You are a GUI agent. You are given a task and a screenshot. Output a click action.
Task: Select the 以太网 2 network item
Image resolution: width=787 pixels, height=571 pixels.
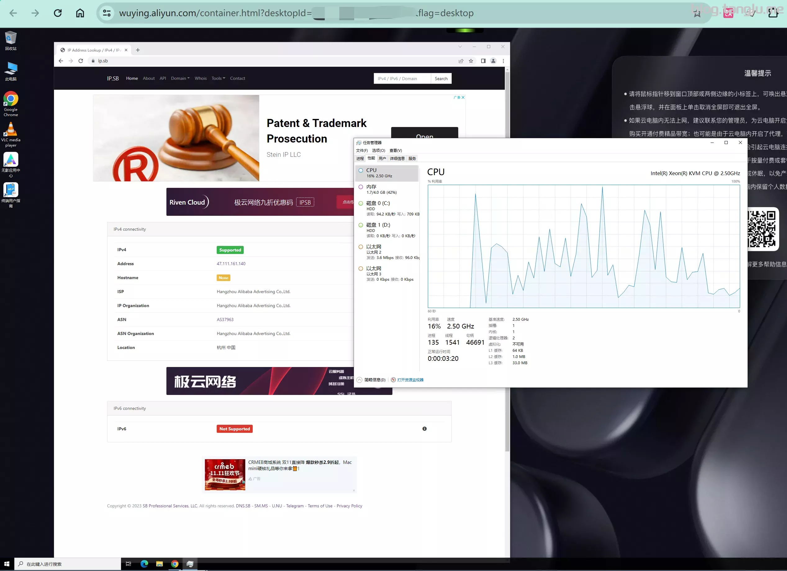click(387, 252)
